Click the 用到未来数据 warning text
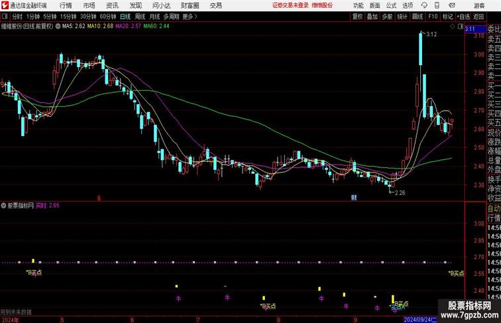The height and width of the screenshot is (323, 501). tap(16, 312)
